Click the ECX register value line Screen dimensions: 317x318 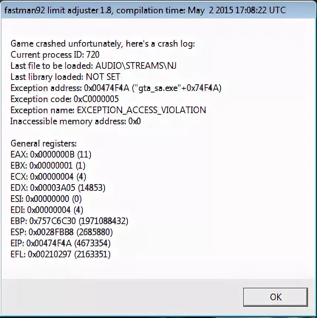pos(48,177)
